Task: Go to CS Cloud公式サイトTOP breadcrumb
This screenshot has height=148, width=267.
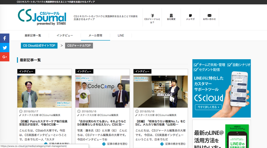Action: 39,46
